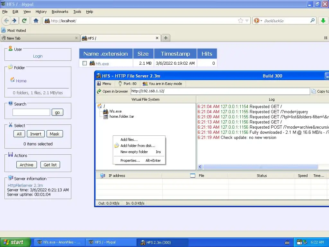Image resolution: width=329 pixels, height=247 pixels.
Task: Sort by the Hits column header
Action: [x=207, y=54]
